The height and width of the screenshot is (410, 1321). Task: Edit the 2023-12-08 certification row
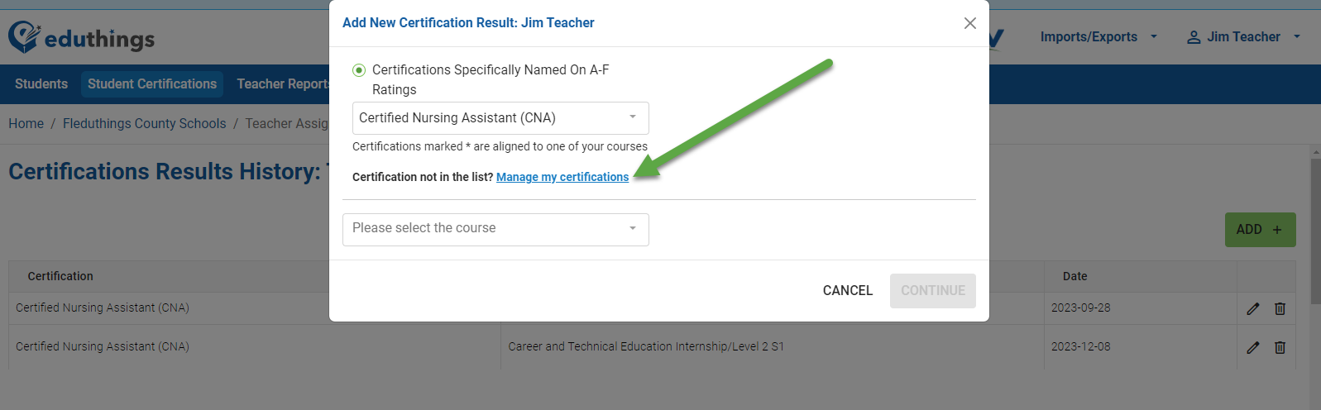pyautogui.click(x=1253, y=347)
